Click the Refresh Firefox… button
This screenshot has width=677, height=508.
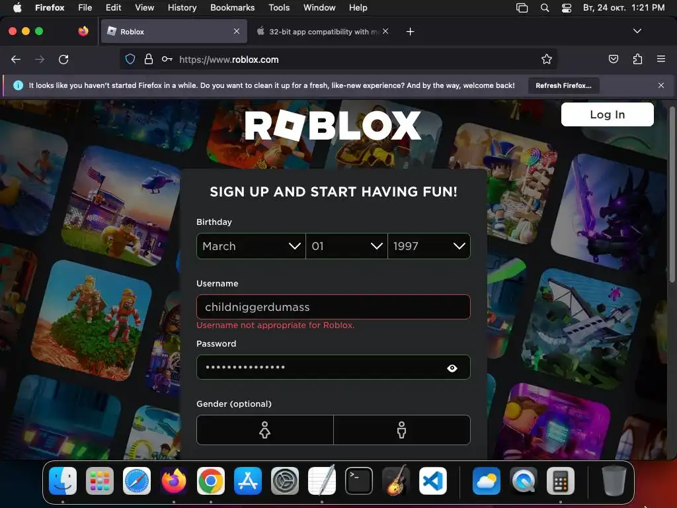[x=563, y=85]
